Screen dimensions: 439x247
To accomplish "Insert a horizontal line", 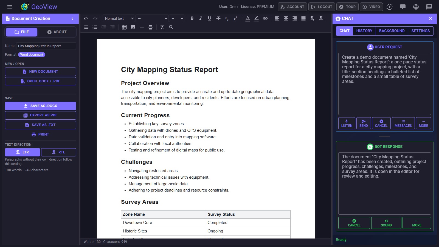I will (x=142, y=27).
